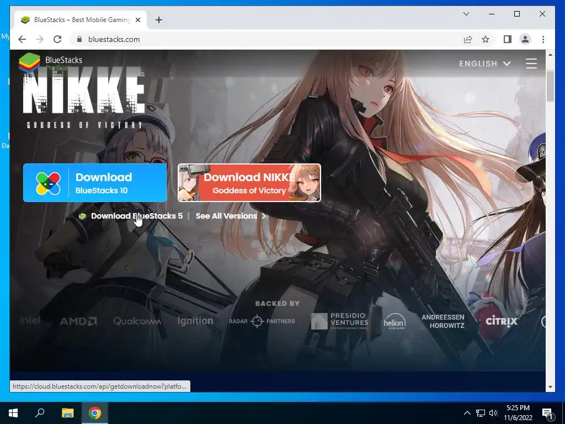Open Windows taskbar search
Viewport: 565px width, 424px height.
tap(40, 413)
